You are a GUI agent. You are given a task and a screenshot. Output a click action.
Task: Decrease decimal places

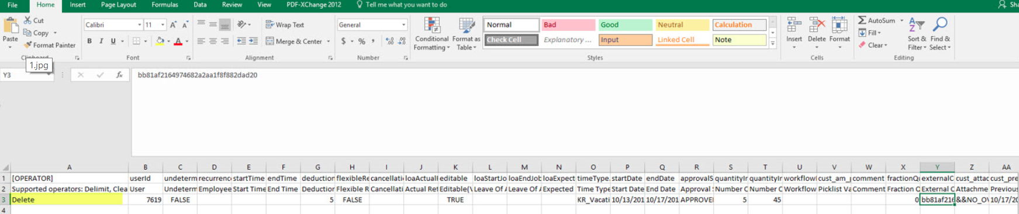[x=402, y=41]
